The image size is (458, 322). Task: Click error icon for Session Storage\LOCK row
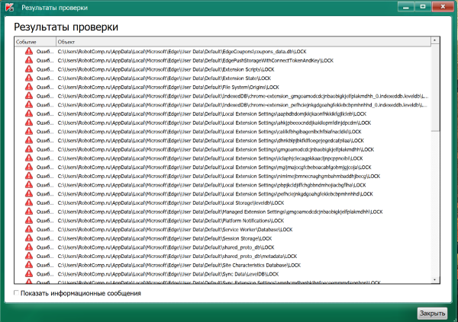[x=29, y=238]
